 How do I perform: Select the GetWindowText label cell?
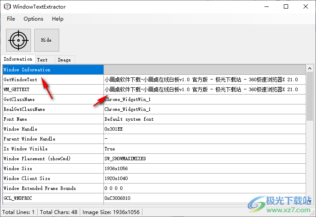pyautogui.click(x=53, y=79)
